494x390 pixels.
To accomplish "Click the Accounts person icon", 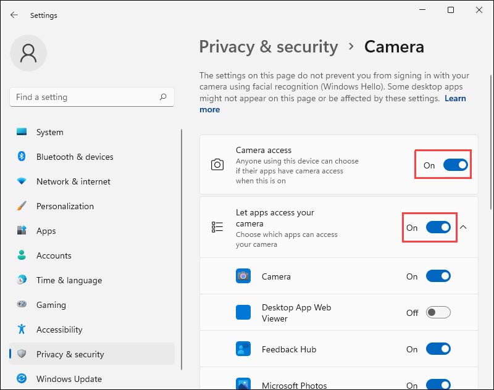I will click(x=22, y=255).
